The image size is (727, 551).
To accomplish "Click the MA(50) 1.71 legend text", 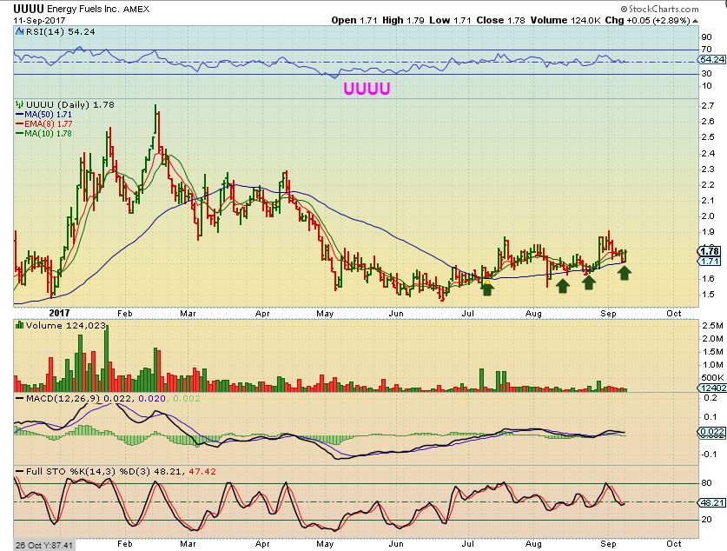I will [49, 114].
